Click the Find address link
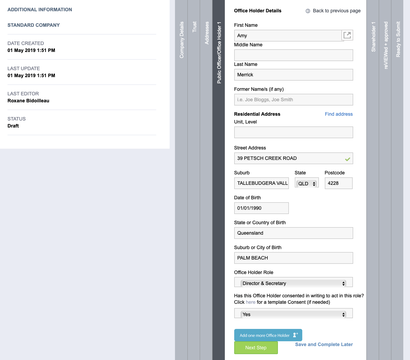 338,114
